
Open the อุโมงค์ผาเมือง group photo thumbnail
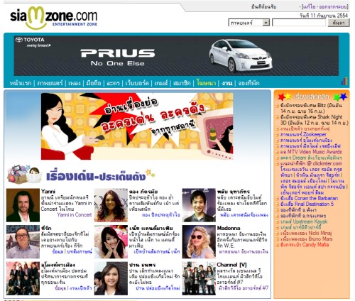pyautogui.click(x=23, y=278)
